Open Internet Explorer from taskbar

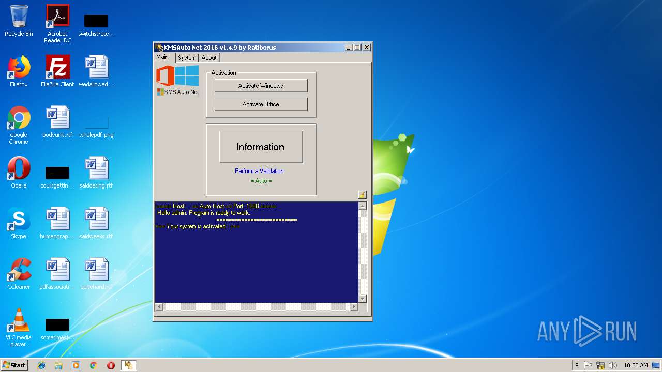pos(42,365)
